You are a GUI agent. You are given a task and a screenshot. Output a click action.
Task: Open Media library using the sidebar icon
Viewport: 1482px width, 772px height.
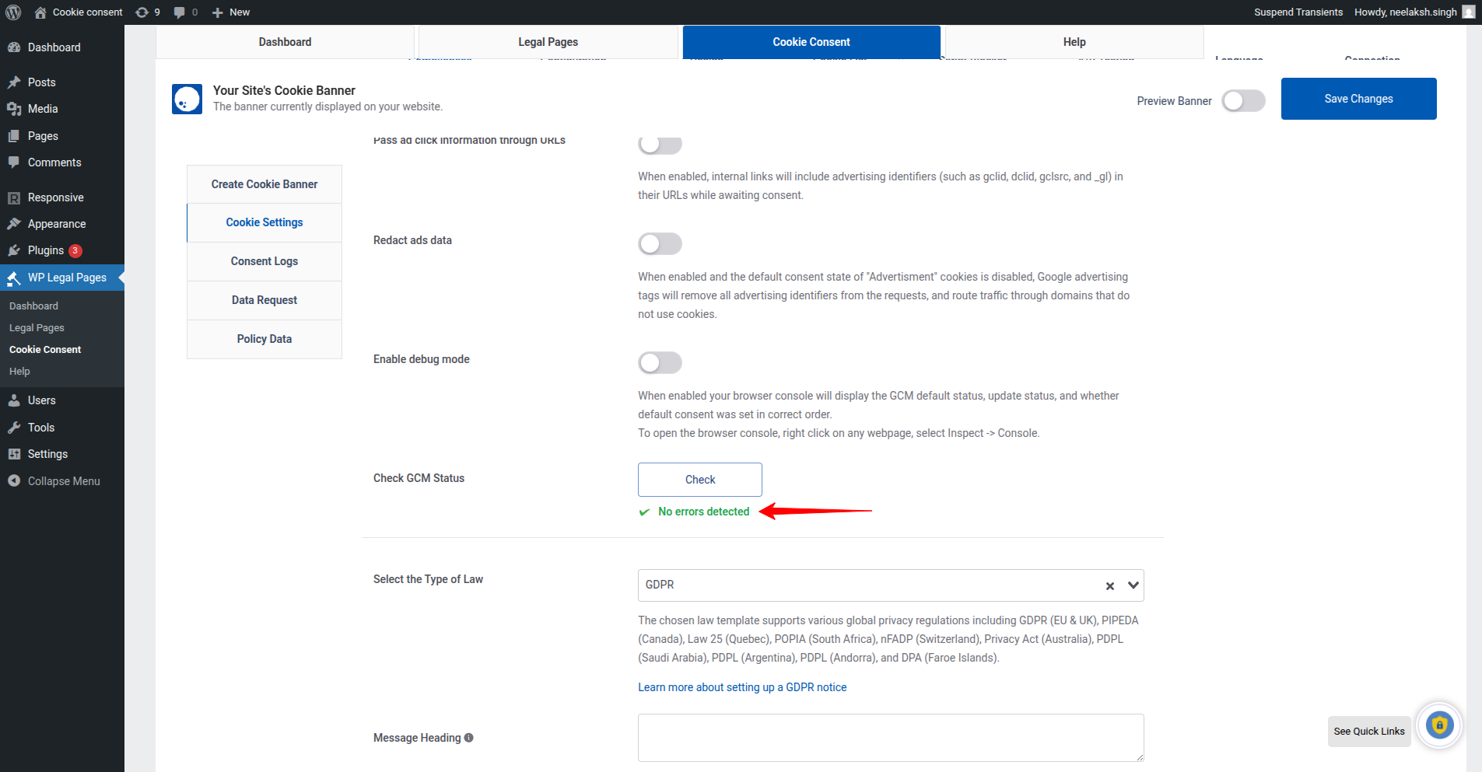(x=16, y=108)
